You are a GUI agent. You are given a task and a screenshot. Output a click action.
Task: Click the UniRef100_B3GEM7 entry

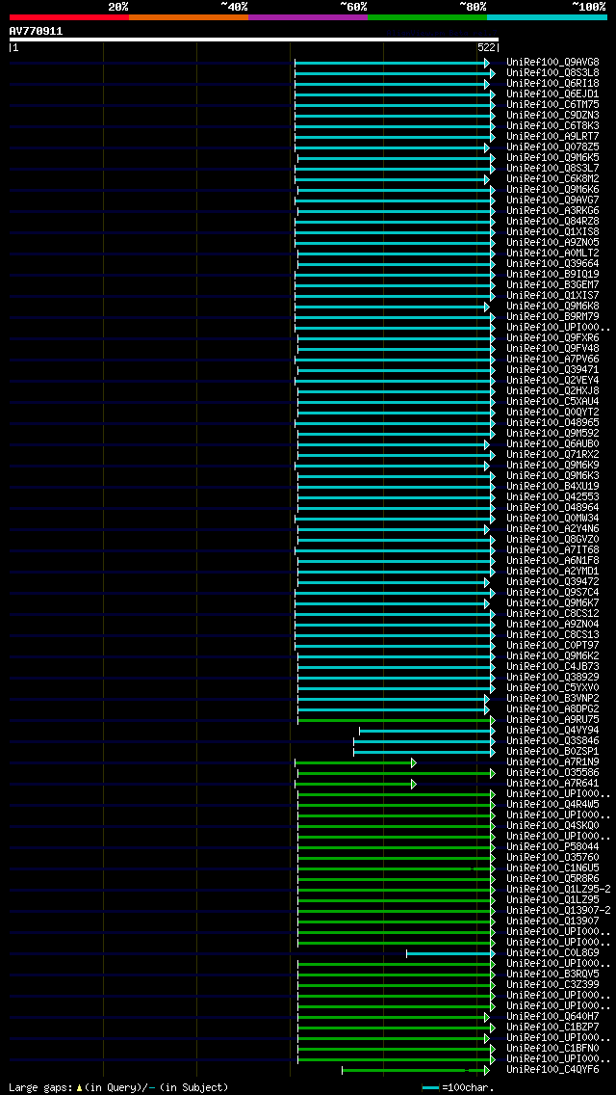(x=552, y=285)
